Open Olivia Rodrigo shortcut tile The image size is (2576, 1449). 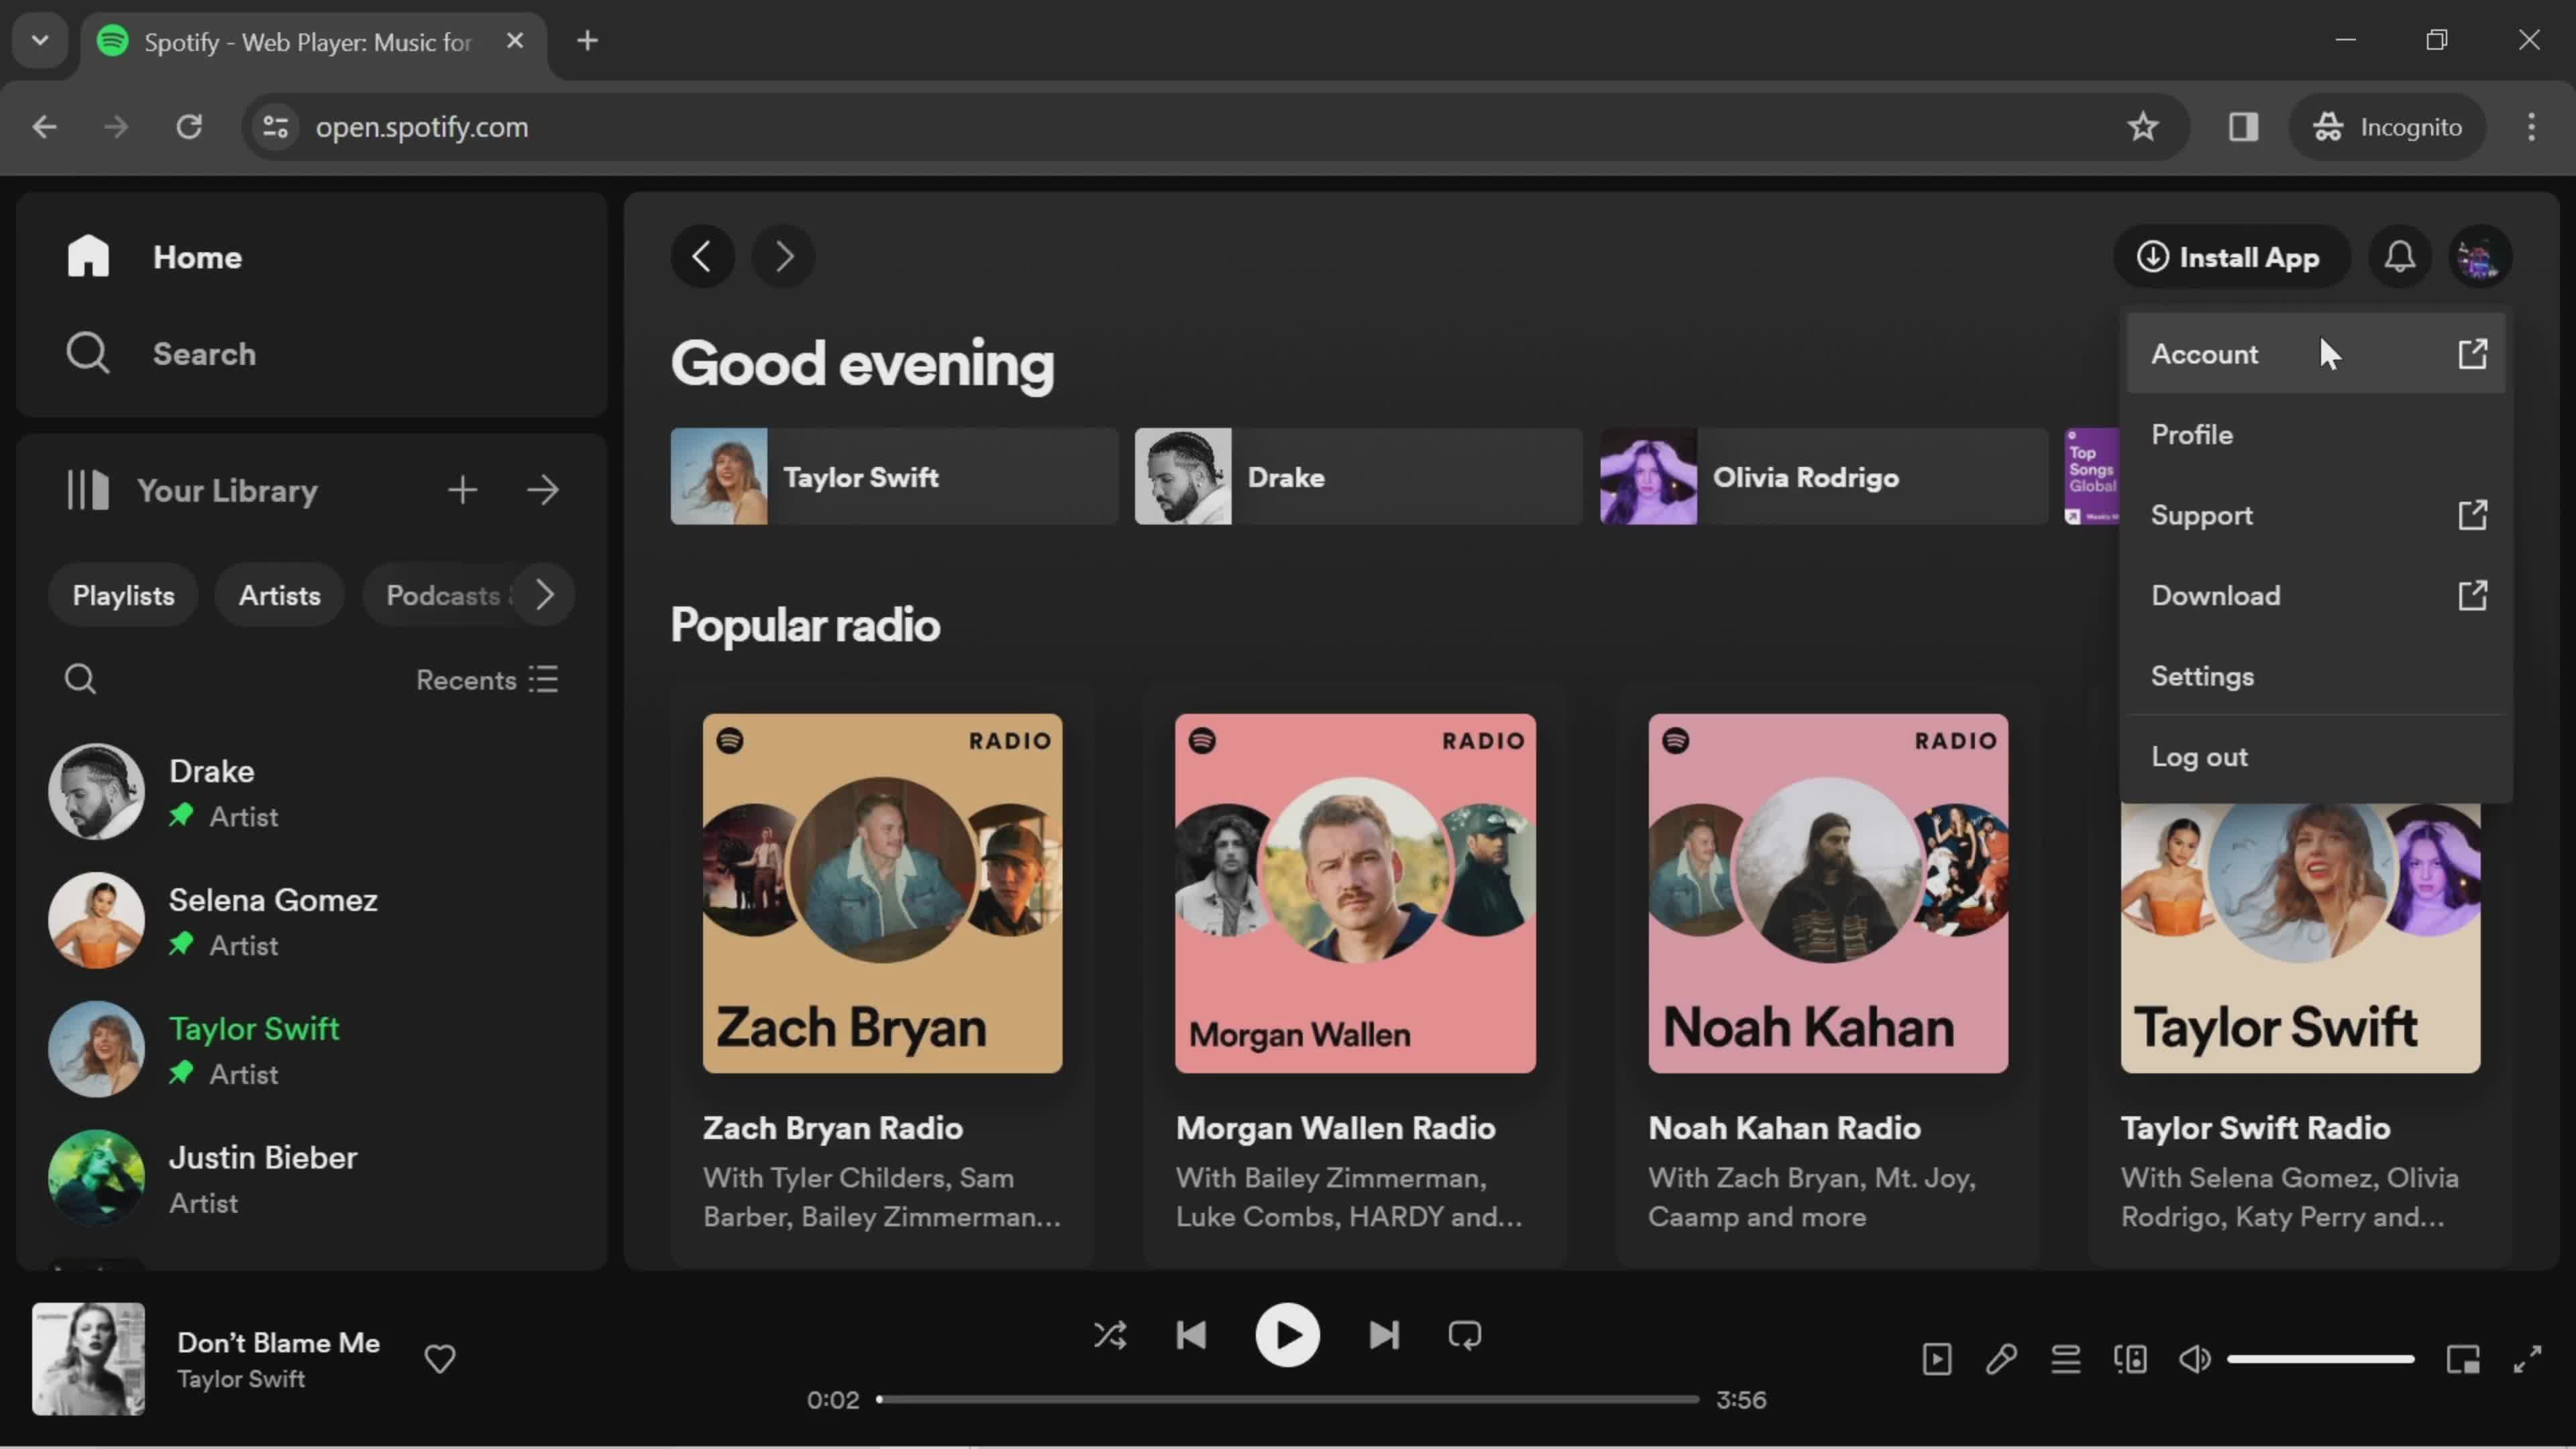click(1823, 477)
